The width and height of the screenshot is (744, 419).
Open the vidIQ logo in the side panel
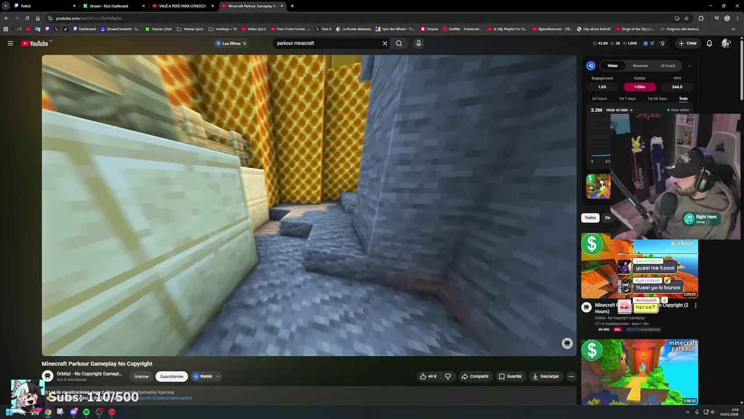pos(591,66)
